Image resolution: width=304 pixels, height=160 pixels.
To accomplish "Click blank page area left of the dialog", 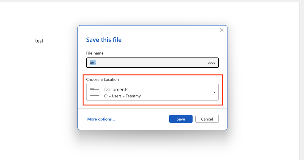I will click(39, 89).
